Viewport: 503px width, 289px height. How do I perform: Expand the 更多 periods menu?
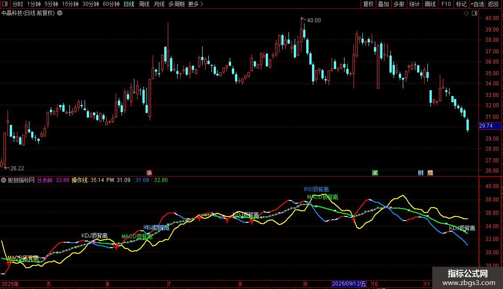[195, 4]
